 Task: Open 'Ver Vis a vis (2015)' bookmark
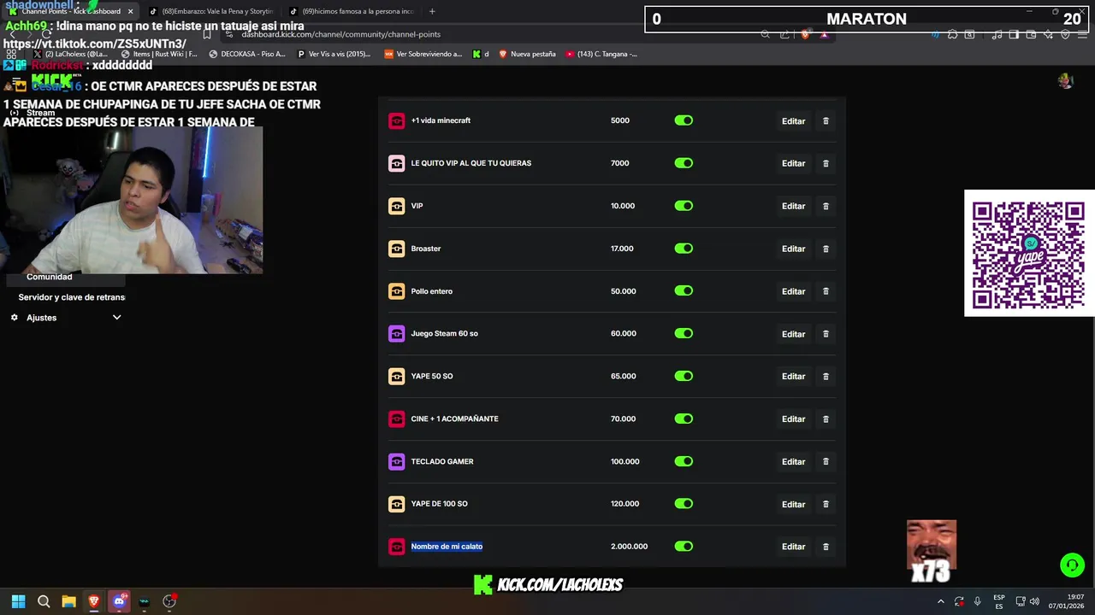[x=334, y=54]
